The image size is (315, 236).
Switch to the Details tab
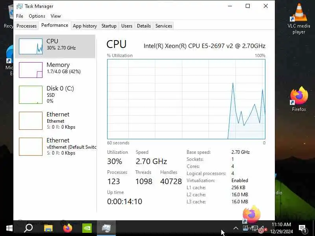coord(144,26)
